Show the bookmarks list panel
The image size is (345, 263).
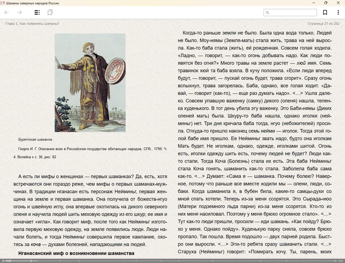click(x=50, y=12)
